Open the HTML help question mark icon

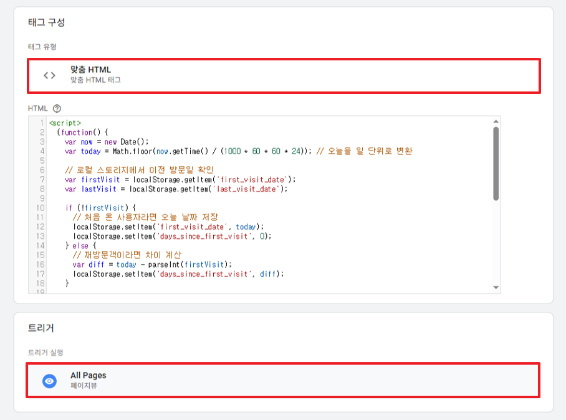point(57,108)
